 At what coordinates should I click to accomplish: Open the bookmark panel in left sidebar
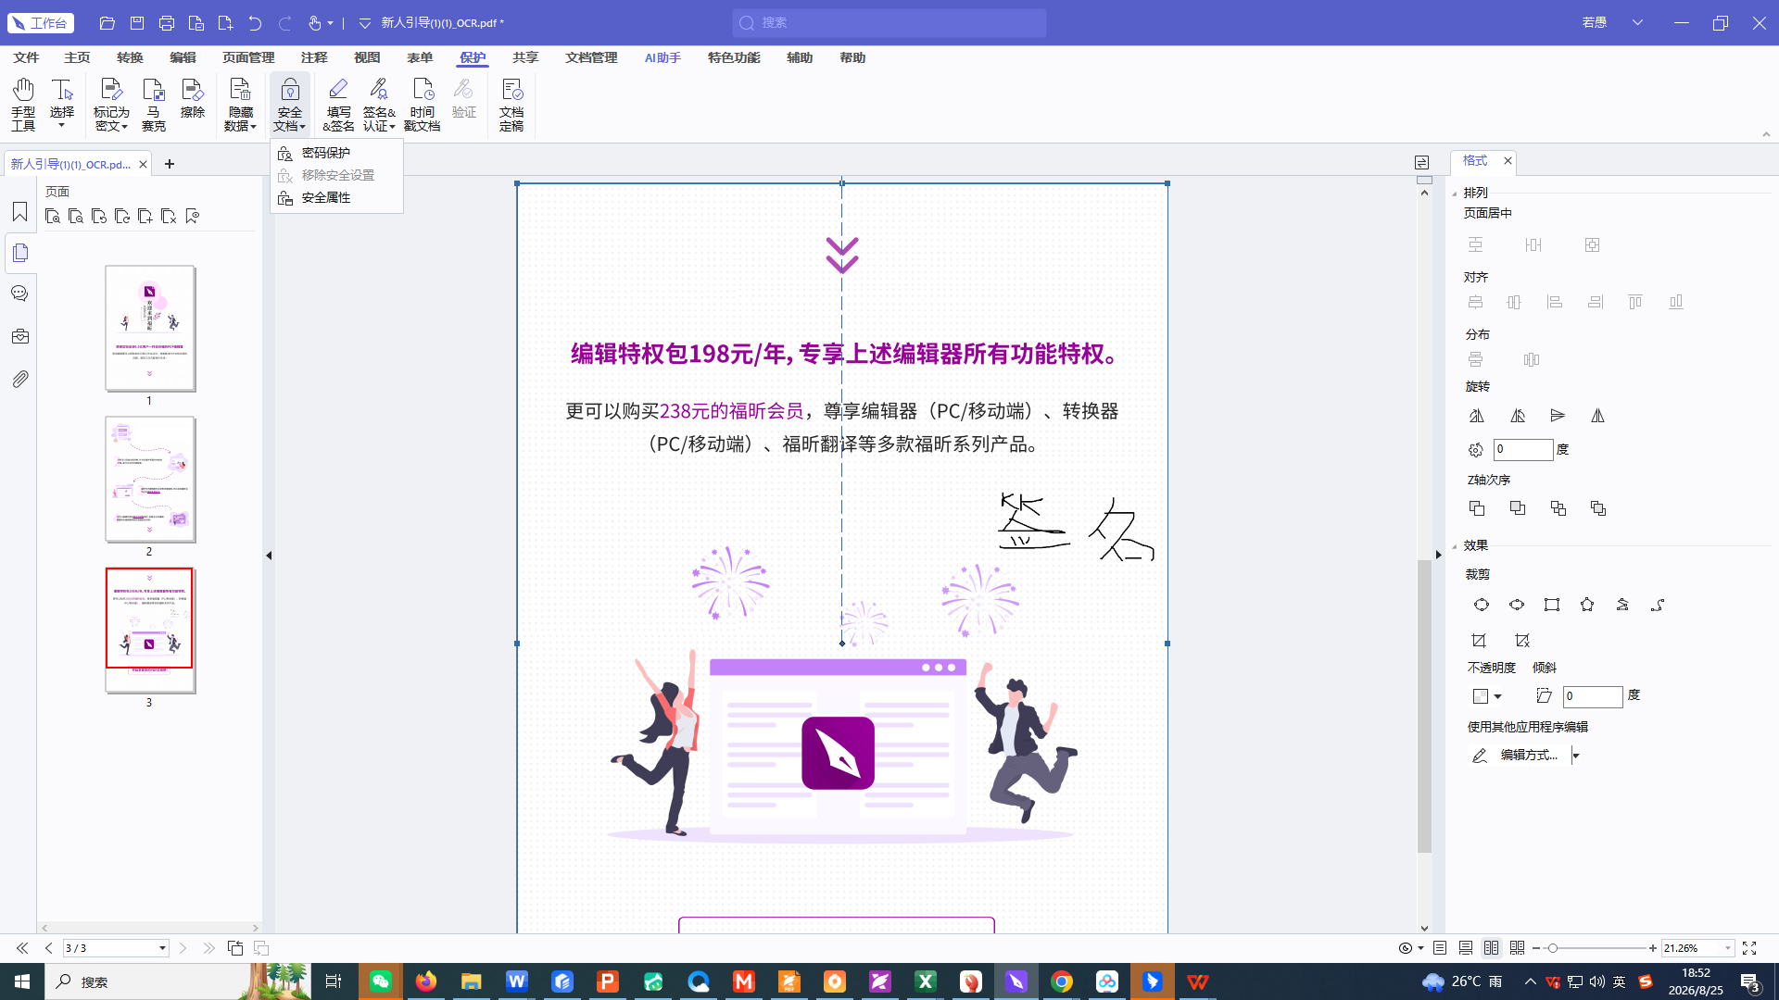coord(19,212)
